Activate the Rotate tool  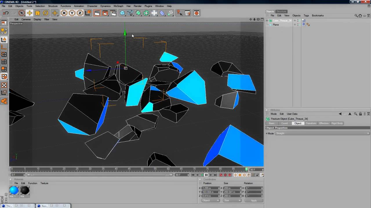tap(46, 13)
